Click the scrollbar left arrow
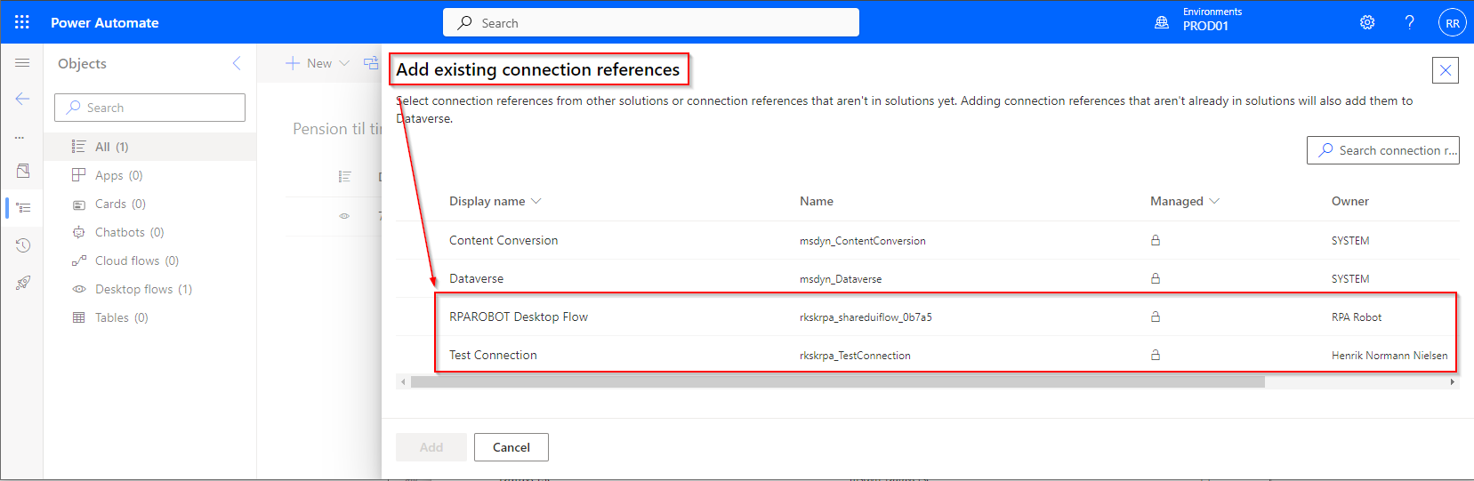The width and height of the screenshot is (1474, 481). tap(403, 382)
